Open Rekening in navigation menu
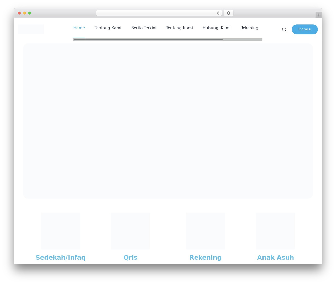This screenshot has height=284, width=336. coord(249,28)
